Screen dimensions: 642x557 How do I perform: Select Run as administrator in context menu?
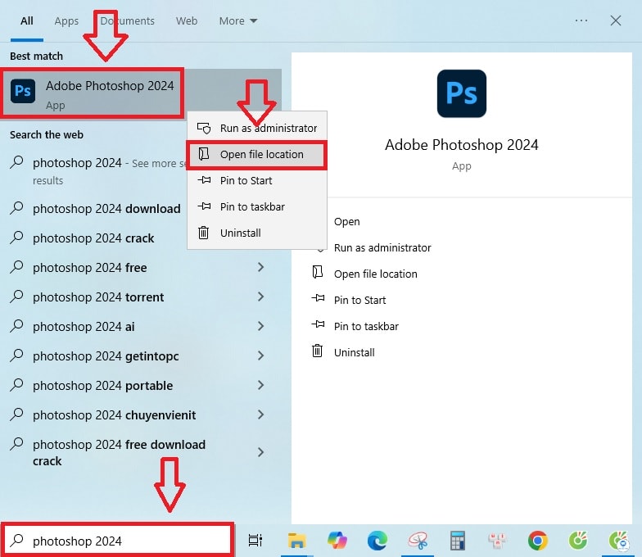[x=257, y=128]
